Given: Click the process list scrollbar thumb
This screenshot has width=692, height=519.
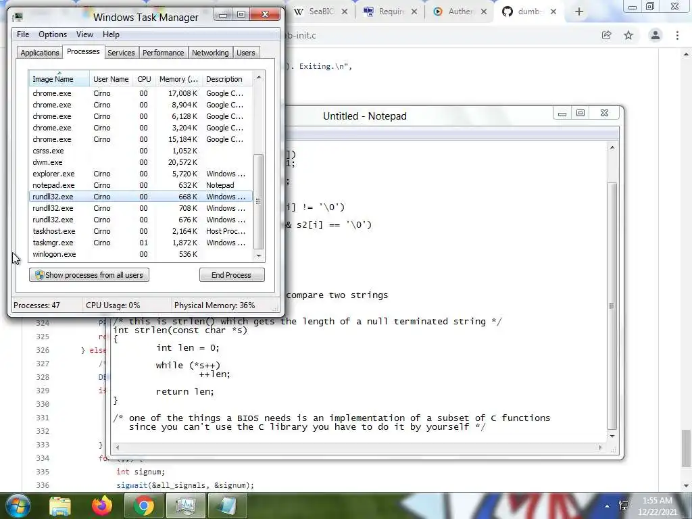Looking at the screenshot, I should click(x=259, y=201).
